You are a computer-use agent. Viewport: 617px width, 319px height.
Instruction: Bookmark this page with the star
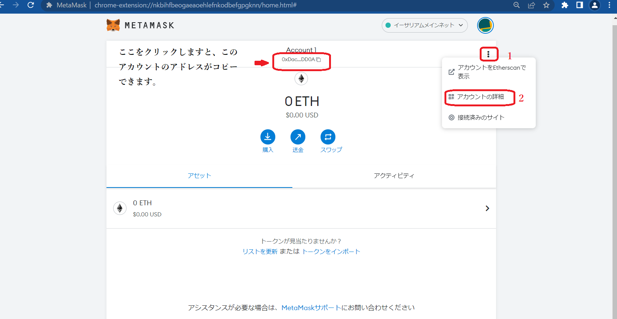(546, 5)
